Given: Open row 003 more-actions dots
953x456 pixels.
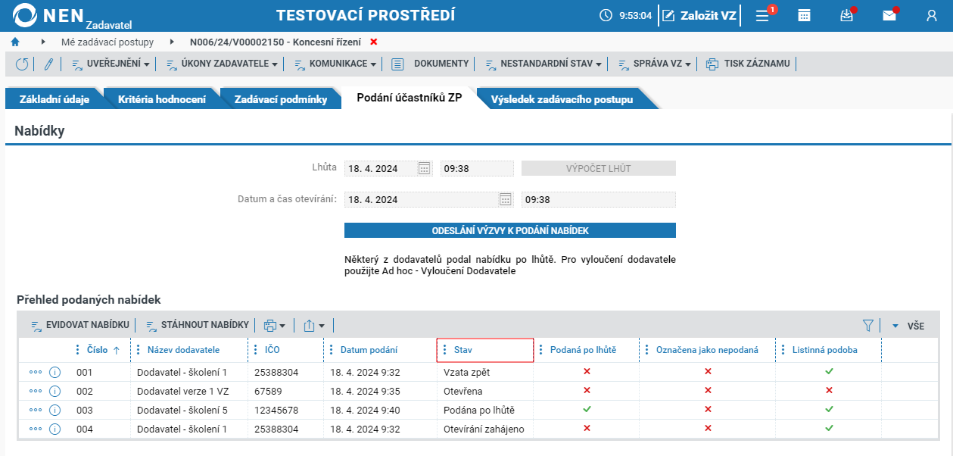Looking at the screenshot, I should pyautogui.click(x=36, y=410).
